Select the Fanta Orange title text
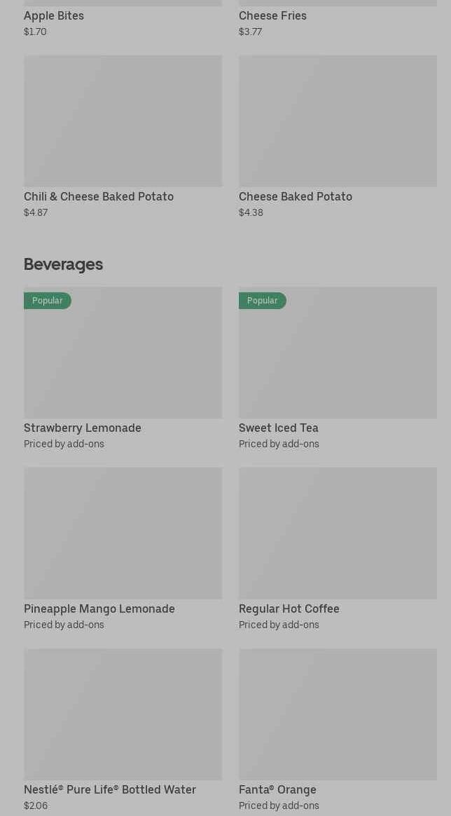This screenshot has height=816, width=451. tap(277, 789)
